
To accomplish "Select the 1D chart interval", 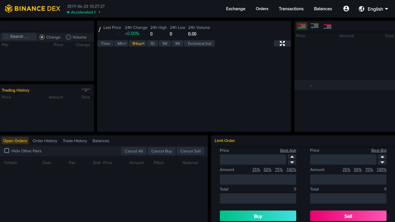I will pos(152,43).
